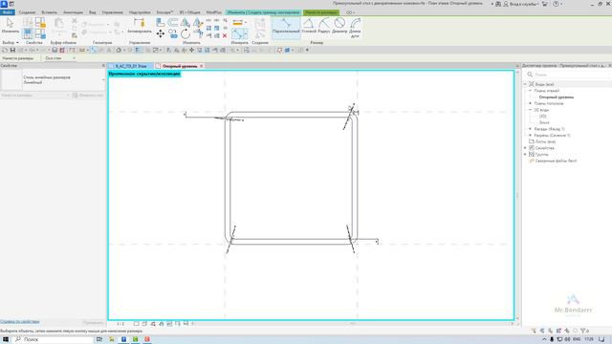Select the Изменить arrow tool
The image size is (612, 344).
coord(10,26)
